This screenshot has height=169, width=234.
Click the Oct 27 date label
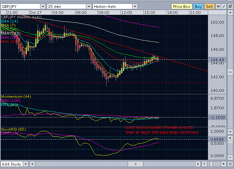36,12
